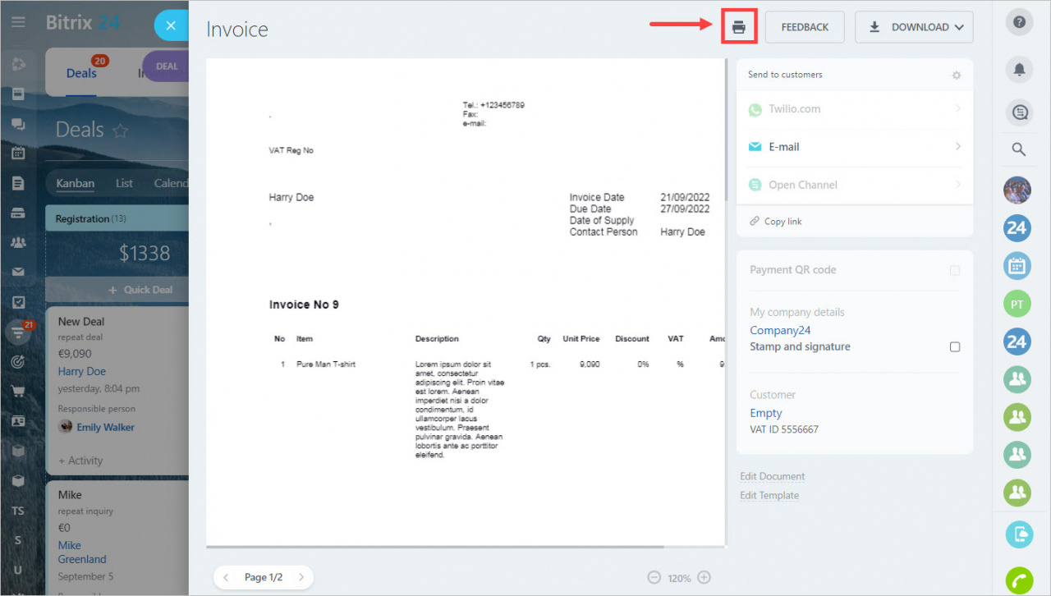
Task: Toggle the Payment QR code checkbox
Action: (955, 270)
